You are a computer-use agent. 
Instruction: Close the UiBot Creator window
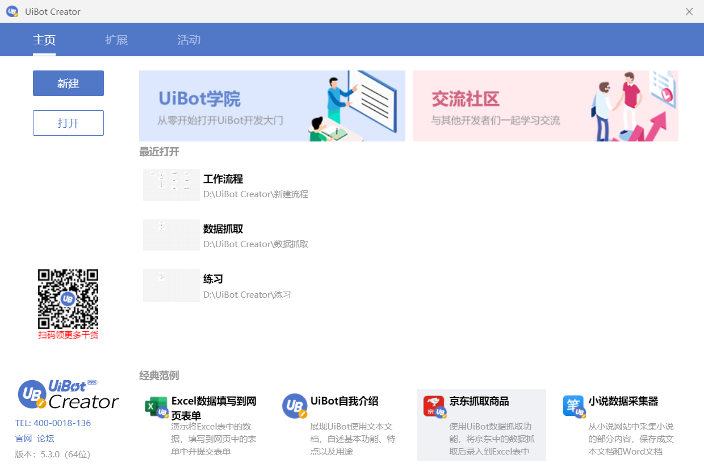(x=689, y=11)
